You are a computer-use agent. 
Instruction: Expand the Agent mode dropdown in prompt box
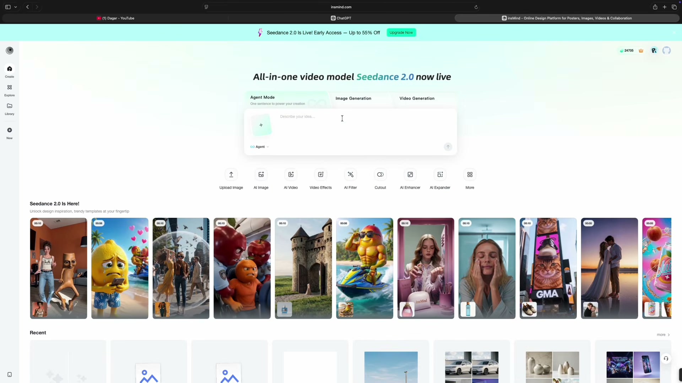260,147
